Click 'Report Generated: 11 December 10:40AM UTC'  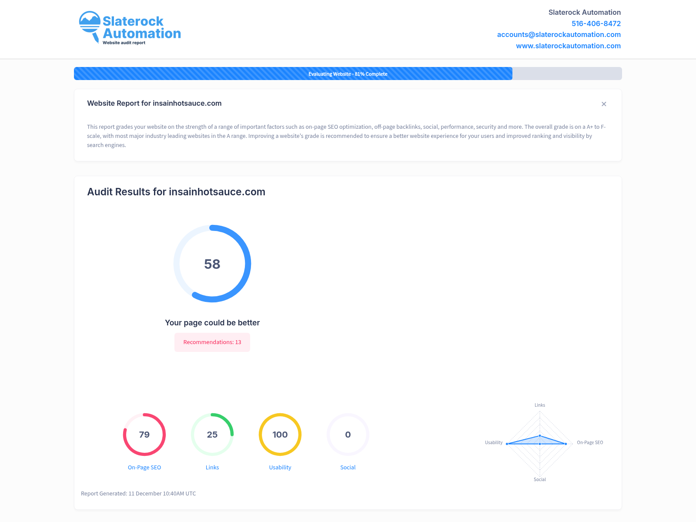click(138, 494)
